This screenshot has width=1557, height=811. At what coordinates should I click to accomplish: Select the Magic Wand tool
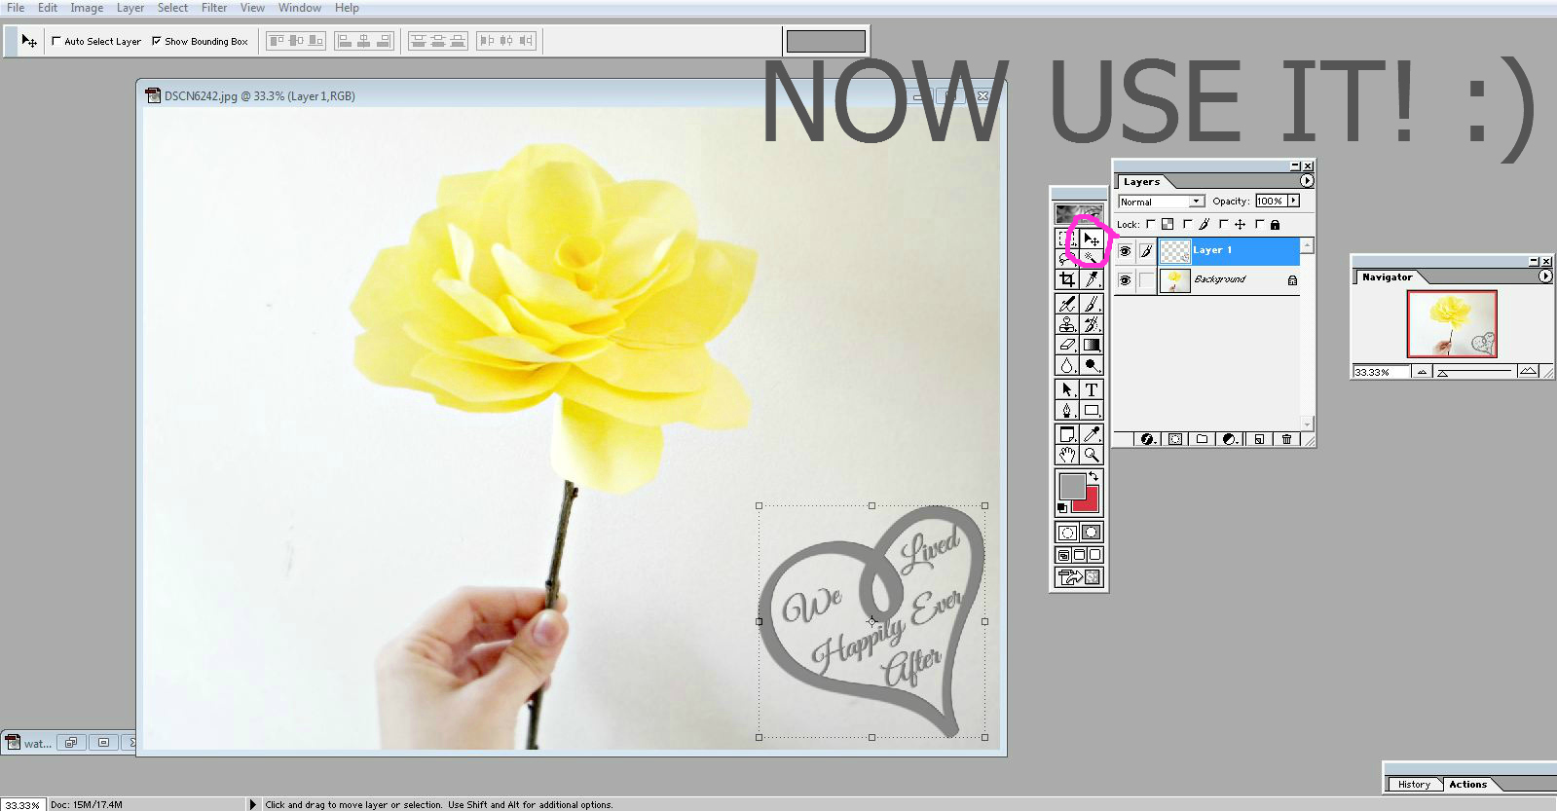pyautogui.click(x=1092, y=259)
